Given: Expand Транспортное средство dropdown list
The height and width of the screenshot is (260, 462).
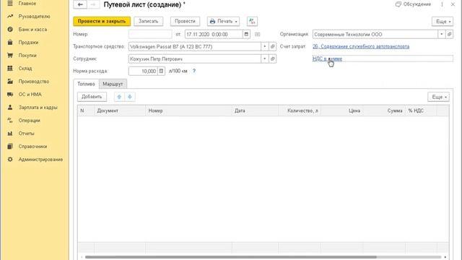Looking at the screenshot, I should [x=265, y=46].
